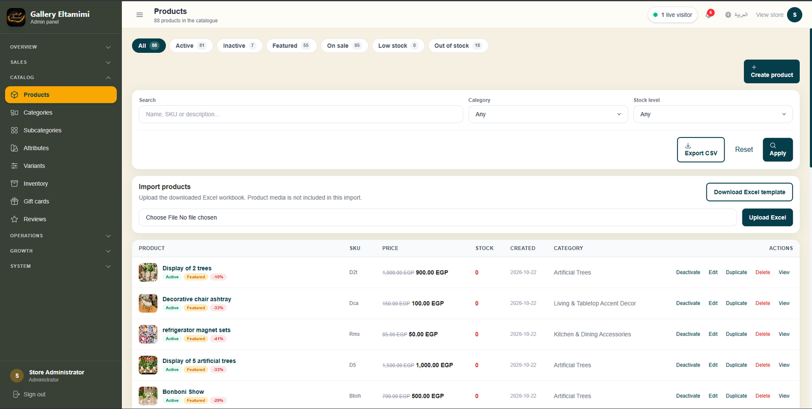
Task: Click the Upload Excel button
Action: coord(767,218)
